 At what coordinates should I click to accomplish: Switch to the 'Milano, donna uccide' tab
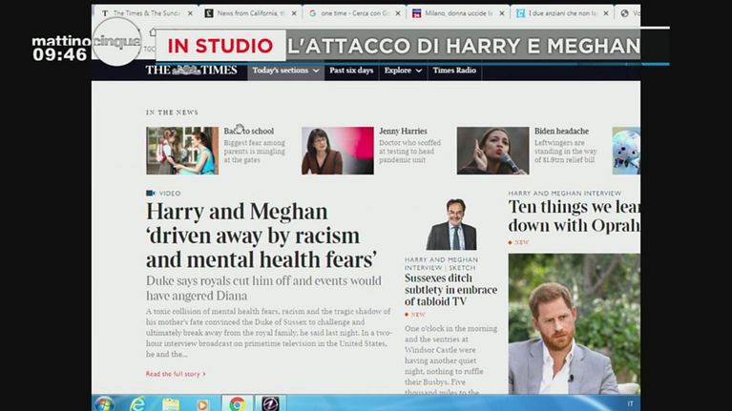(x=453, y=13)
